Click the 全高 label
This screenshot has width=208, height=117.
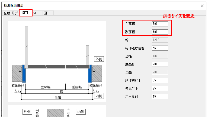click(129, 73)
